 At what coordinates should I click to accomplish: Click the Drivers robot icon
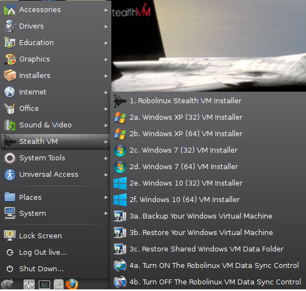[x=9, y=26]
